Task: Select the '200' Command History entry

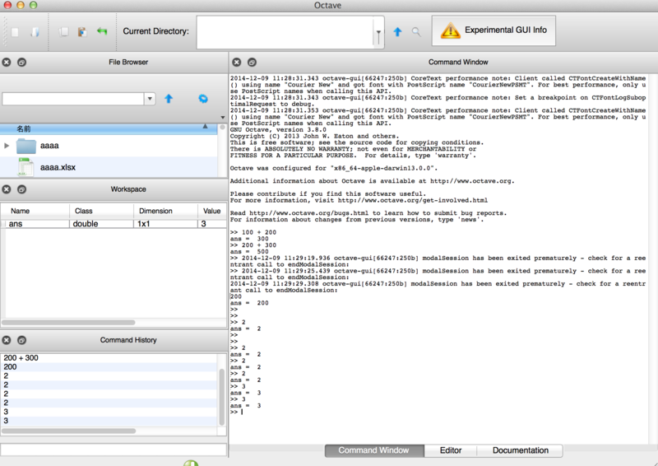Action: [109, 367]
